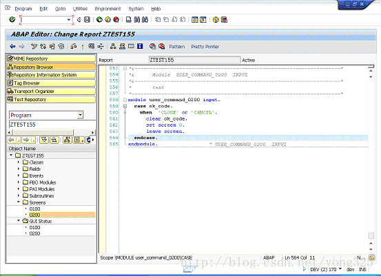381x276 pixels.
Task: Save the report with the diskette icon
Action: [x=87, y=20]
